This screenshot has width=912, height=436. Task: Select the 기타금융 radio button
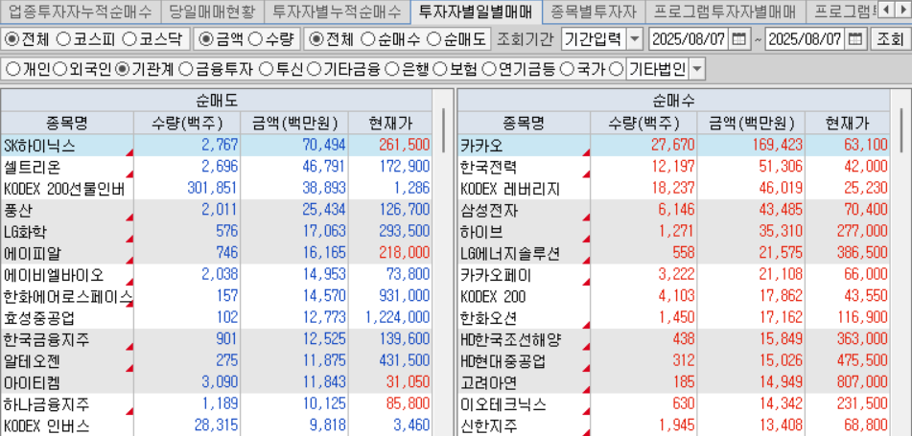pyautogui.click(x=315, y=70)
